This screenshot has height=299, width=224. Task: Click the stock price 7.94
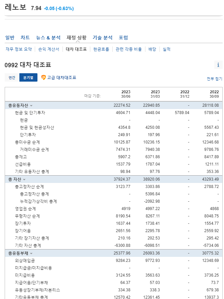36,8
